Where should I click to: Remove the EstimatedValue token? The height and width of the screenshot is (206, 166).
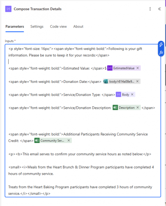point(138,68)
